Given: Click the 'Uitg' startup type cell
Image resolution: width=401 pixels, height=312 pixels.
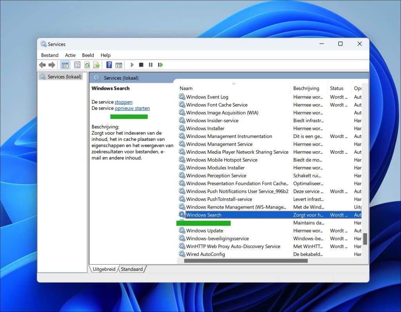Looking at the screenshot, I should [358, 207].
